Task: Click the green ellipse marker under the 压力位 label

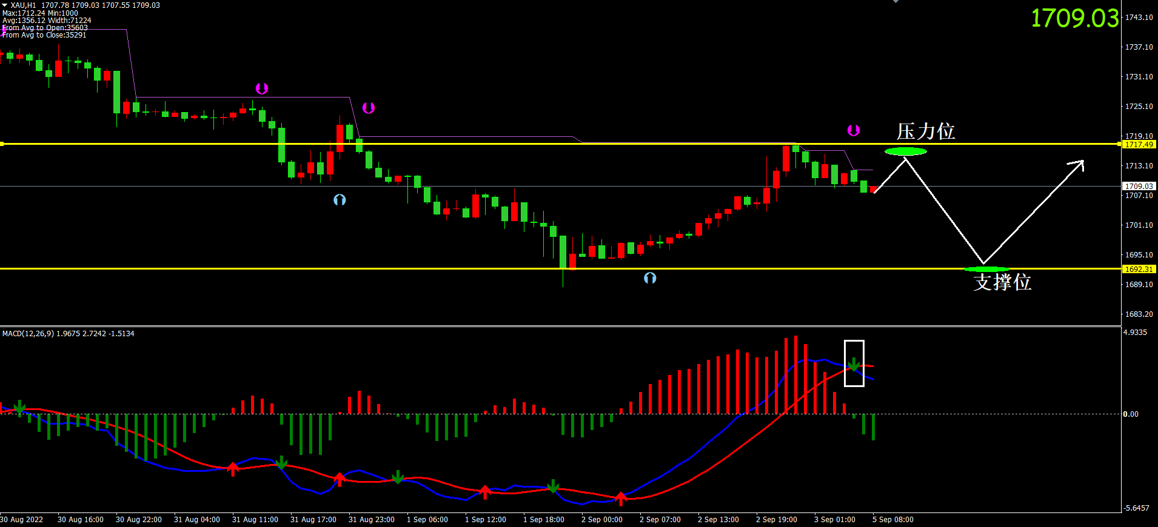Action: 905,151
